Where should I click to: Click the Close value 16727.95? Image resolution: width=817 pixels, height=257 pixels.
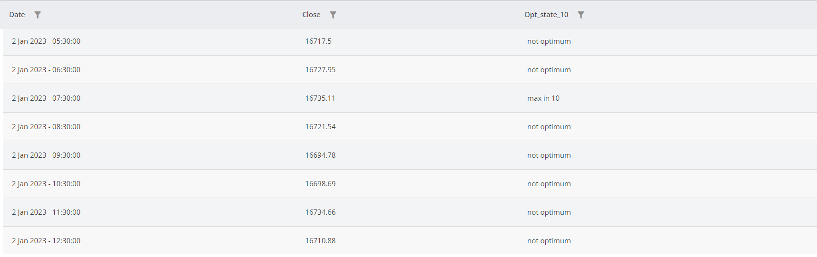[x=320, y=70]
